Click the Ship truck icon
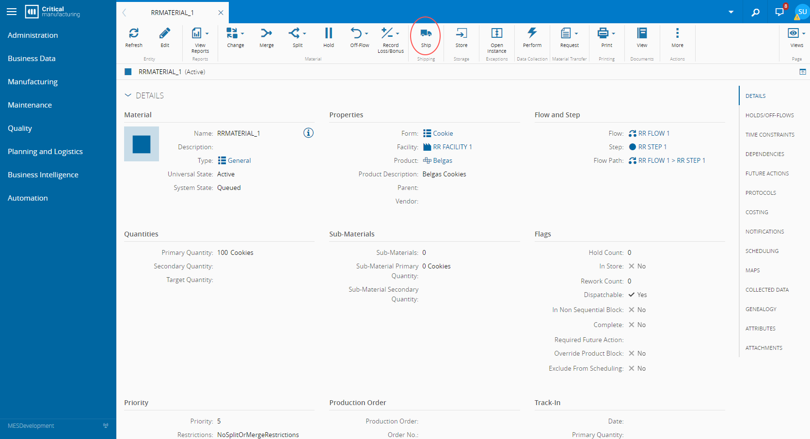This screenshot has width=810, height=439. coord(426,33)
